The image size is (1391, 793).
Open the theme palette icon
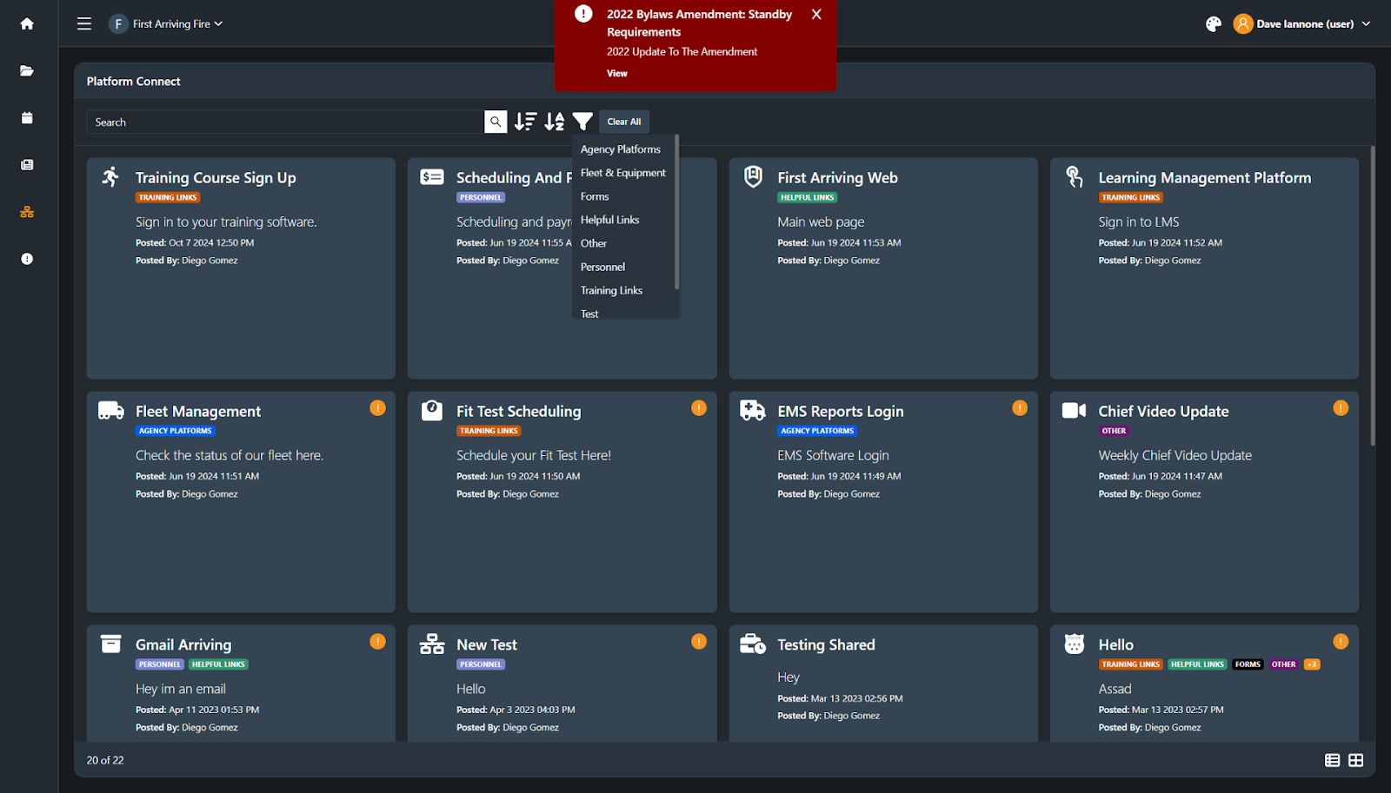[1214, 24]
